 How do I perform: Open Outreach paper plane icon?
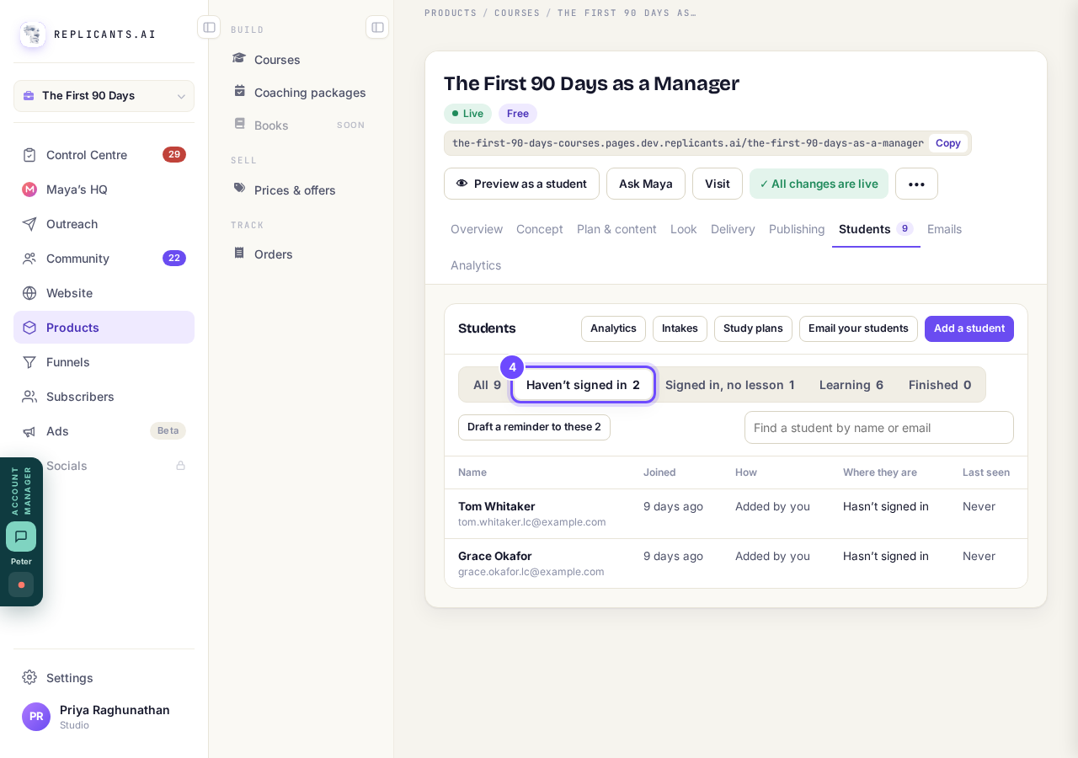click(29, 224)
